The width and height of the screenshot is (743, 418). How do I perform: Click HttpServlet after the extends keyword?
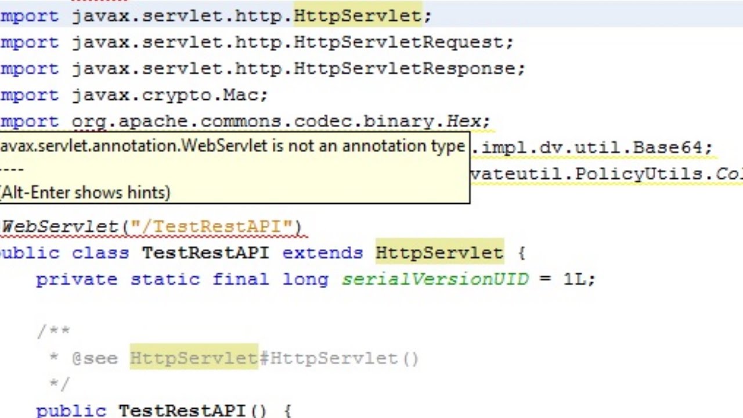click(439, 253)
